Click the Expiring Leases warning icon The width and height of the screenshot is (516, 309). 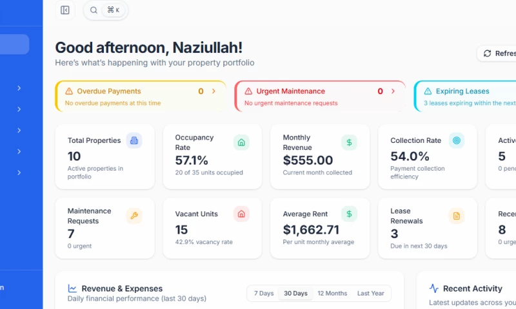tap(428, 91)
